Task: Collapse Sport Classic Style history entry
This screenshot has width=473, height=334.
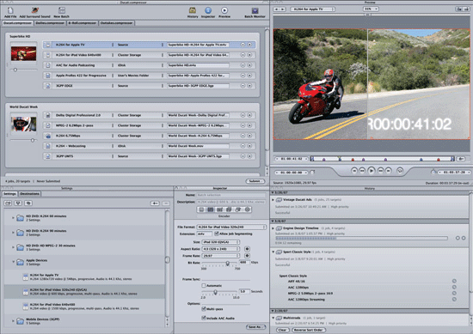Action: [273, 252]
